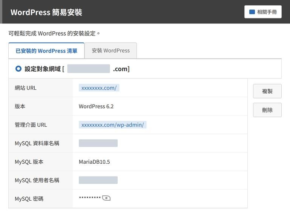Click the blurred domain name in heading

pyautogui.click(x=89, y=69)
